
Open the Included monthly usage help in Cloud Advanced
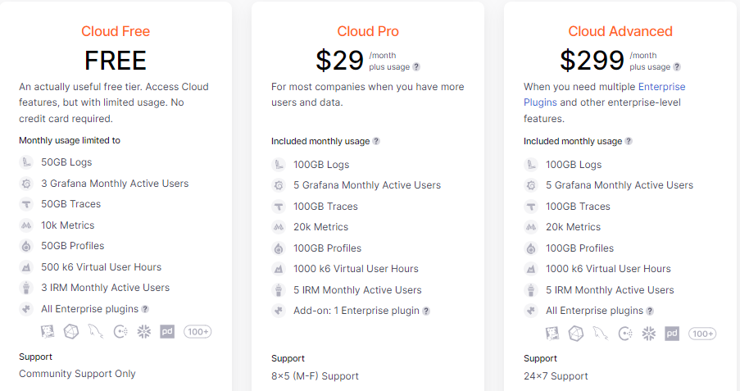coord(629,141)
